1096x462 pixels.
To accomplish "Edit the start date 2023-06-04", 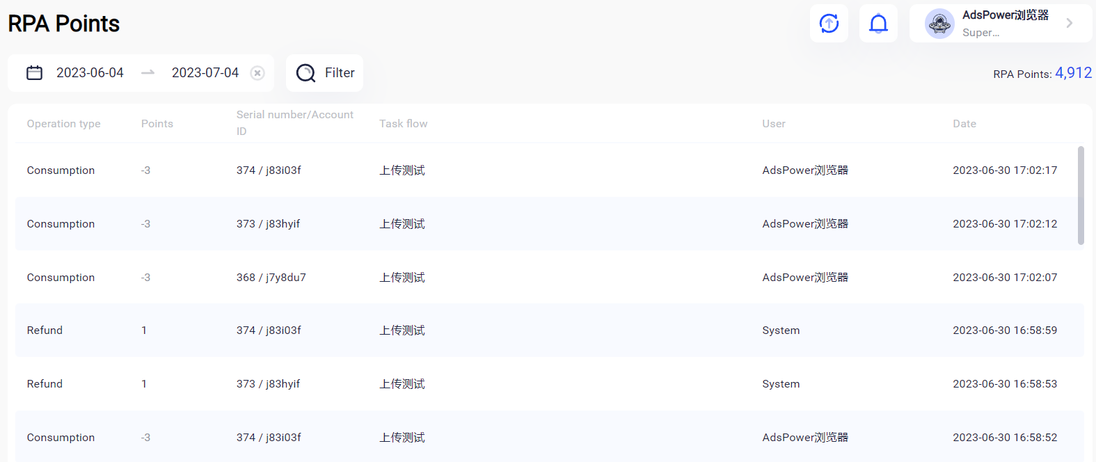I will (x=90, y=73).
